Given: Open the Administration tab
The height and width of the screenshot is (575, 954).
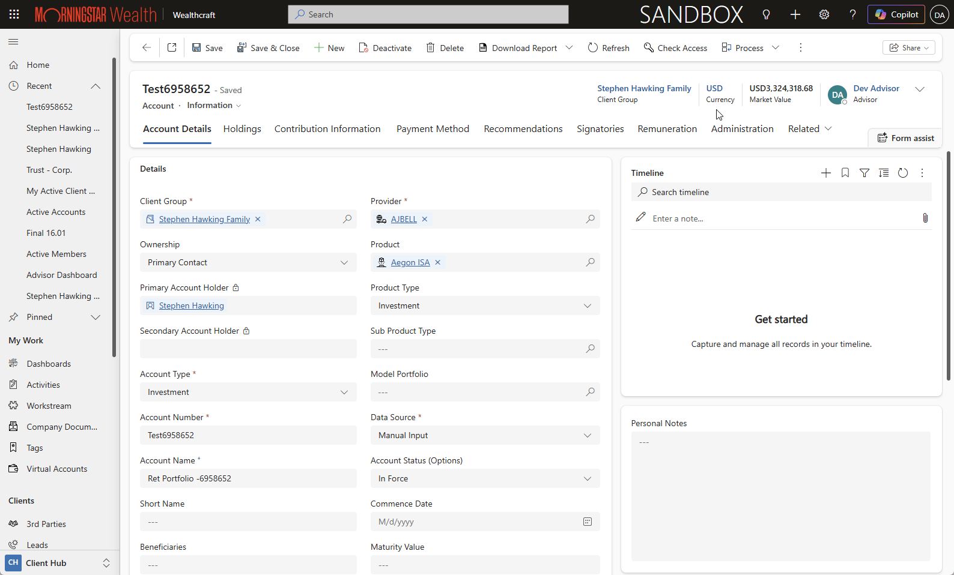Looking at the screenshot, I should click(743, 129).
